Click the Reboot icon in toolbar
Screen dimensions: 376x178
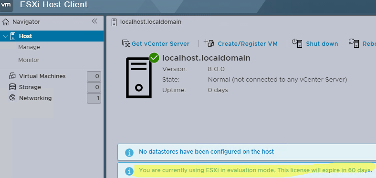(x=354, y=43)
